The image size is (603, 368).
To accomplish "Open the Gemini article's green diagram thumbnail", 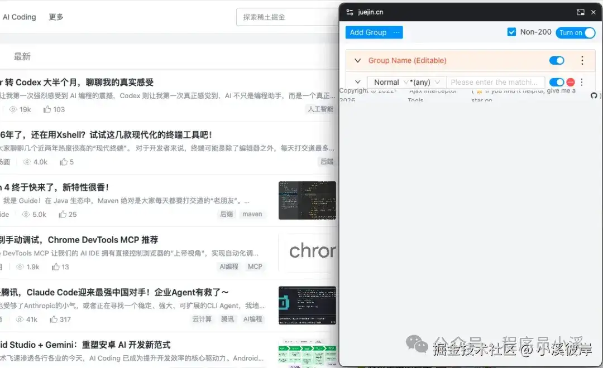I will (x=307, y=352).
